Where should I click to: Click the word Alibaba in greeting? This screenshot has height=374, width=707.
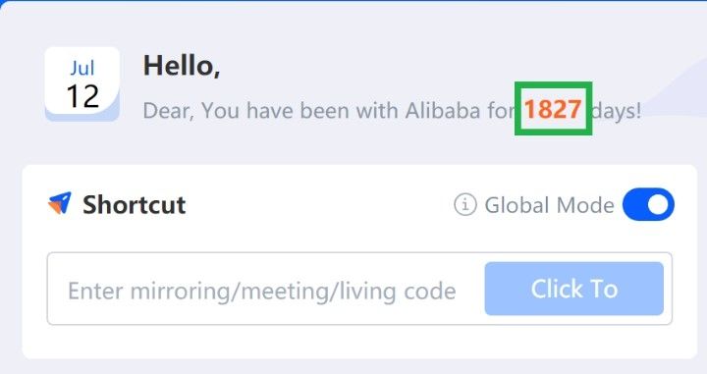point(443,110)
